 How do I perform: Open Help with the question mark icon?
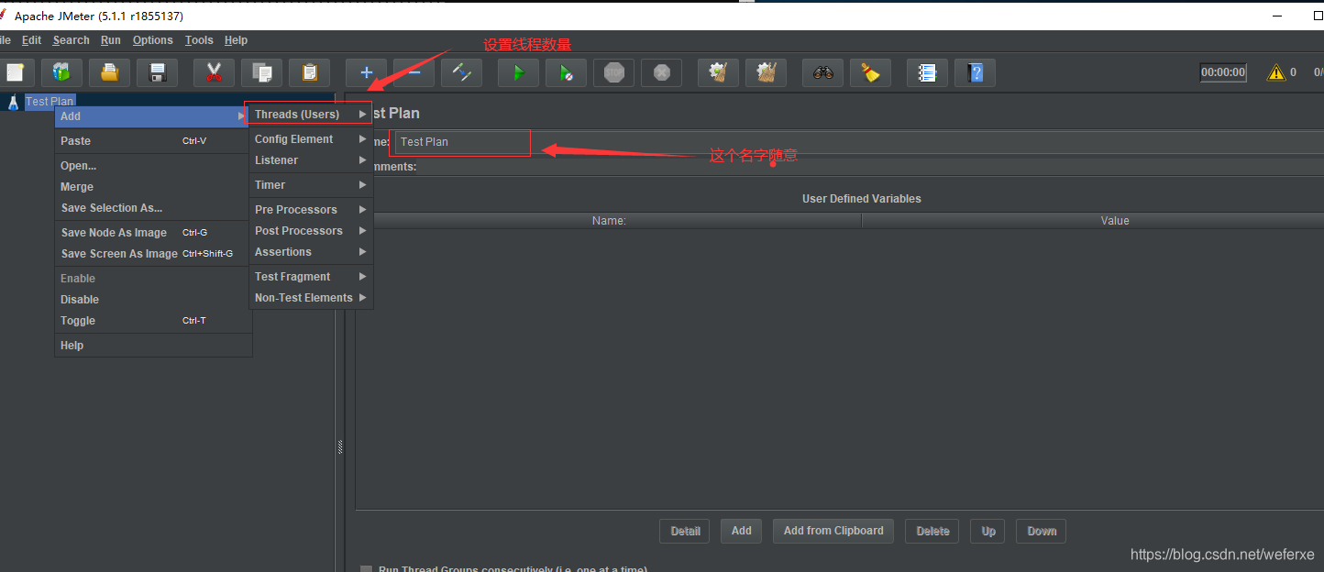(x=976, y=72)
